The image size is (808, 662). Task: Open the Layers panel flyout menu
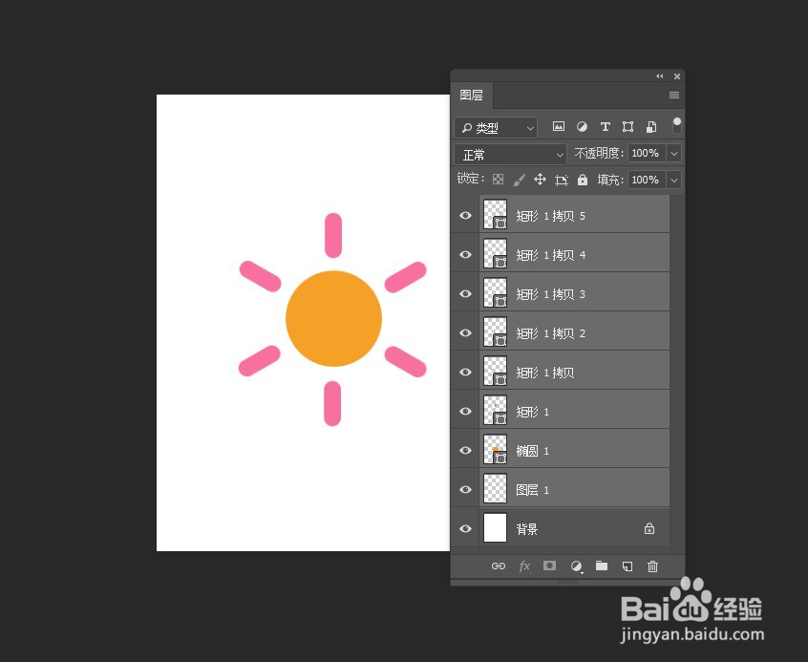673,95
